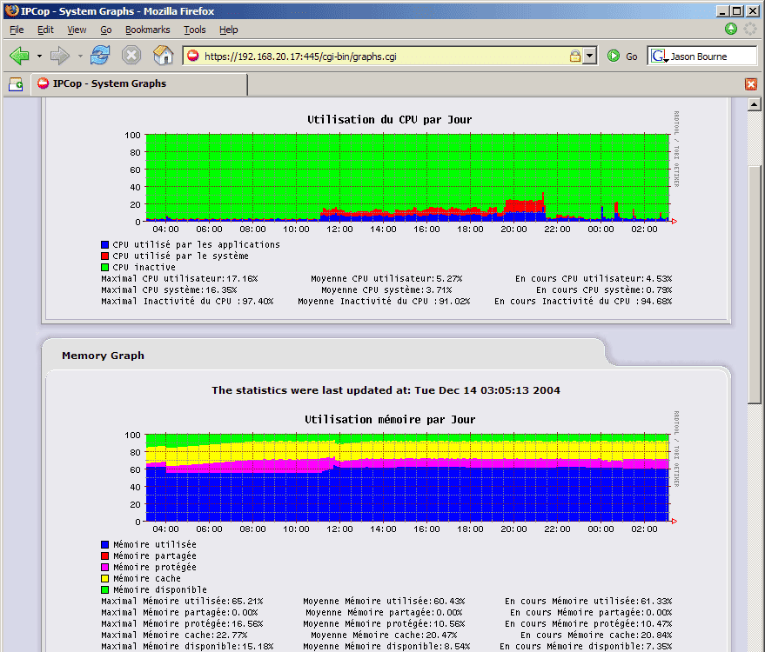Reload the page with the refresh icon

click(x=100, y=55)
